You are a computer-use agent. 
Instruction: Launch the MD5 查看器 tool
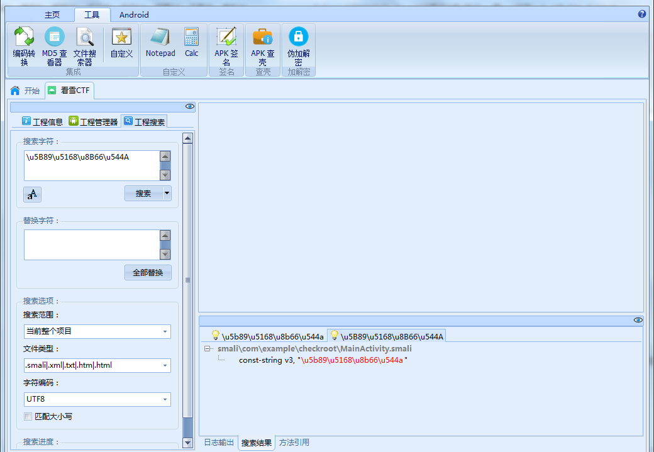tap(54, 46)
